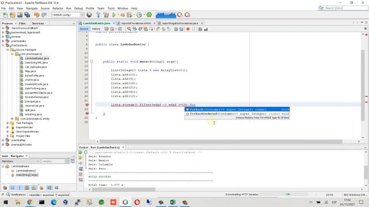
Task: Collapse the PracticaJava1 project node
Action: pyautogui.click(x=3, y=45)
